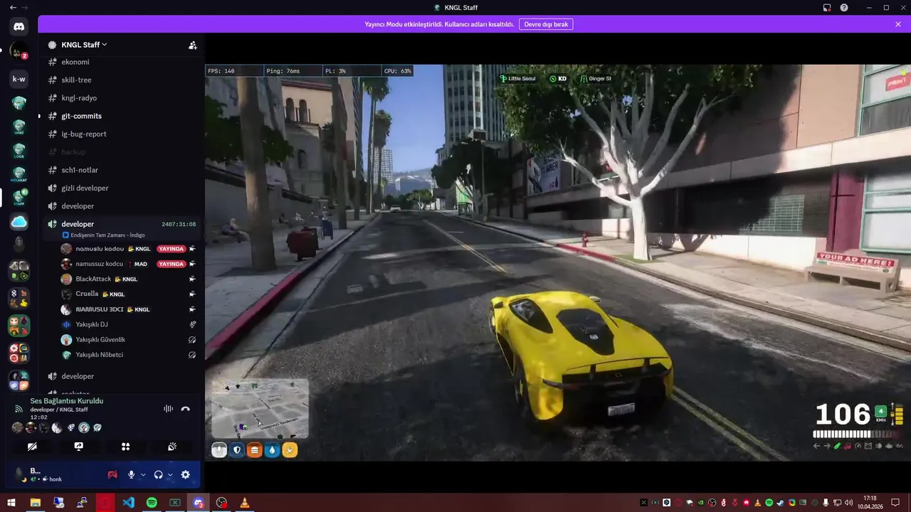Open noise suppression waveform icon
Viewport: 911px width, 512px height.
click(168, 408)
